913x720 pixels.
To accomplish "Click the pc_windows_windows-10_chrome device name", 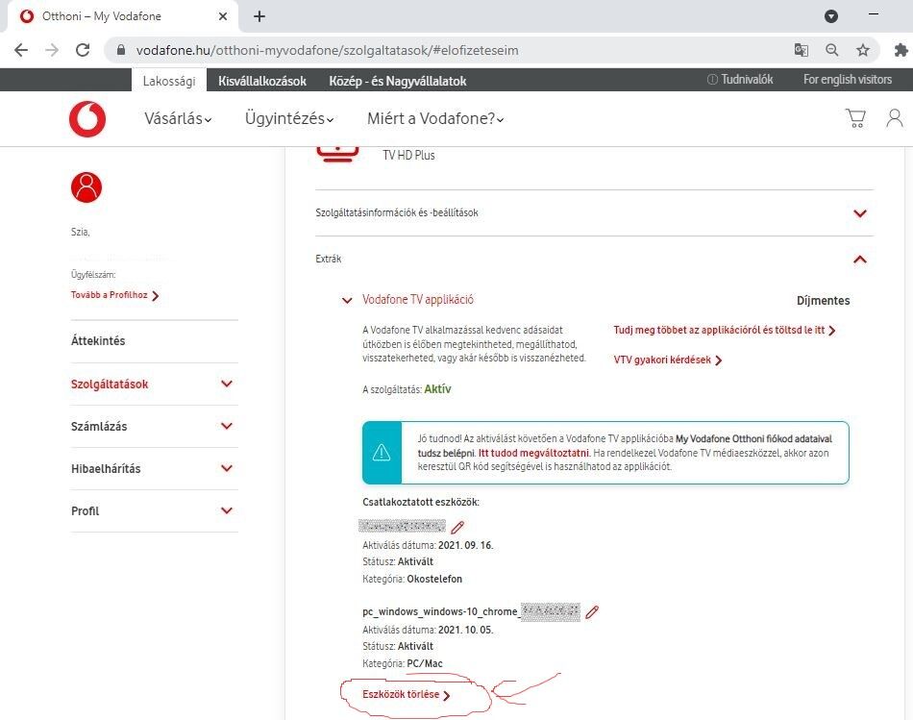I will coord(442,611).
